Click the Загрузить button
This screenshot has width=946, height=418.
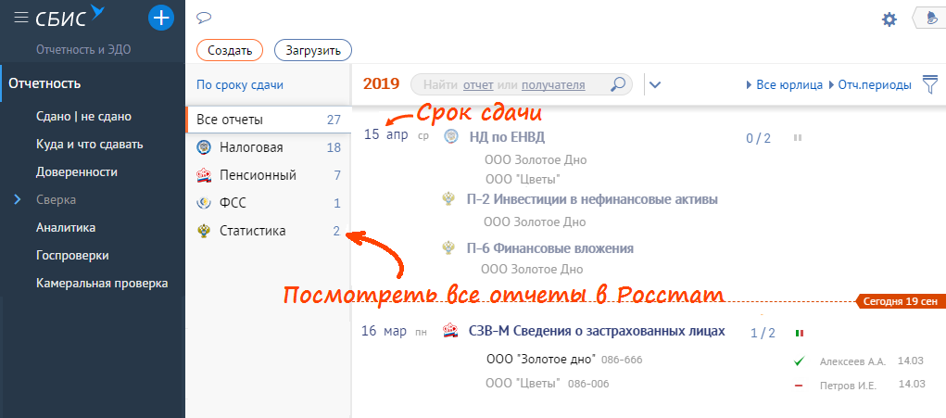(x=313, y=51)
